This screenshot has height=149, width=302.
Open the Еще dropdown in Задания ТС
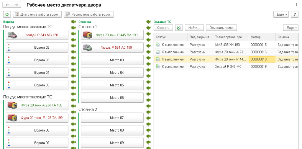[x=290, y=27]
